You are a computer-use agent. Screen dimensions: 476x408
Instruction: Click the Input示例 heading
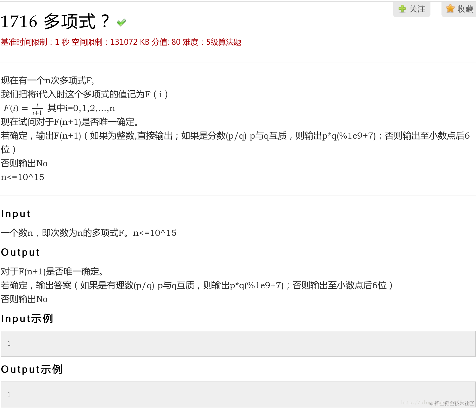click(x=27, y=319)
